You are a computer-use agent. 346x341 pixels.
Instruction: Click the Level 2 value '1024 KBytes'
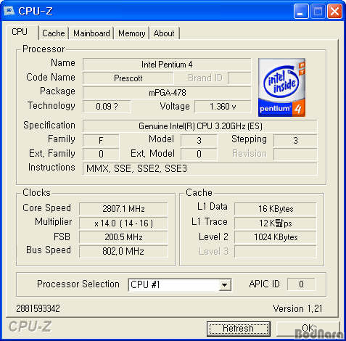click(x=276, y=237)
